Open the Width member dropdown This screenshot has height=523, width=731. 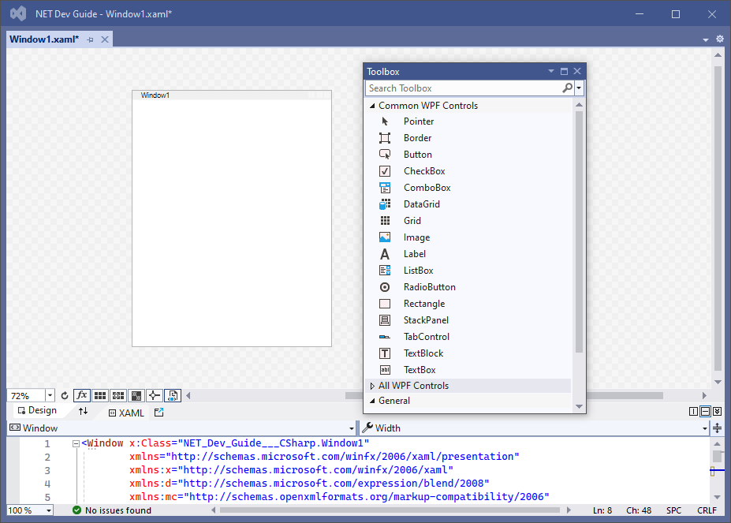pyautogui.click(x=705, y=428)
